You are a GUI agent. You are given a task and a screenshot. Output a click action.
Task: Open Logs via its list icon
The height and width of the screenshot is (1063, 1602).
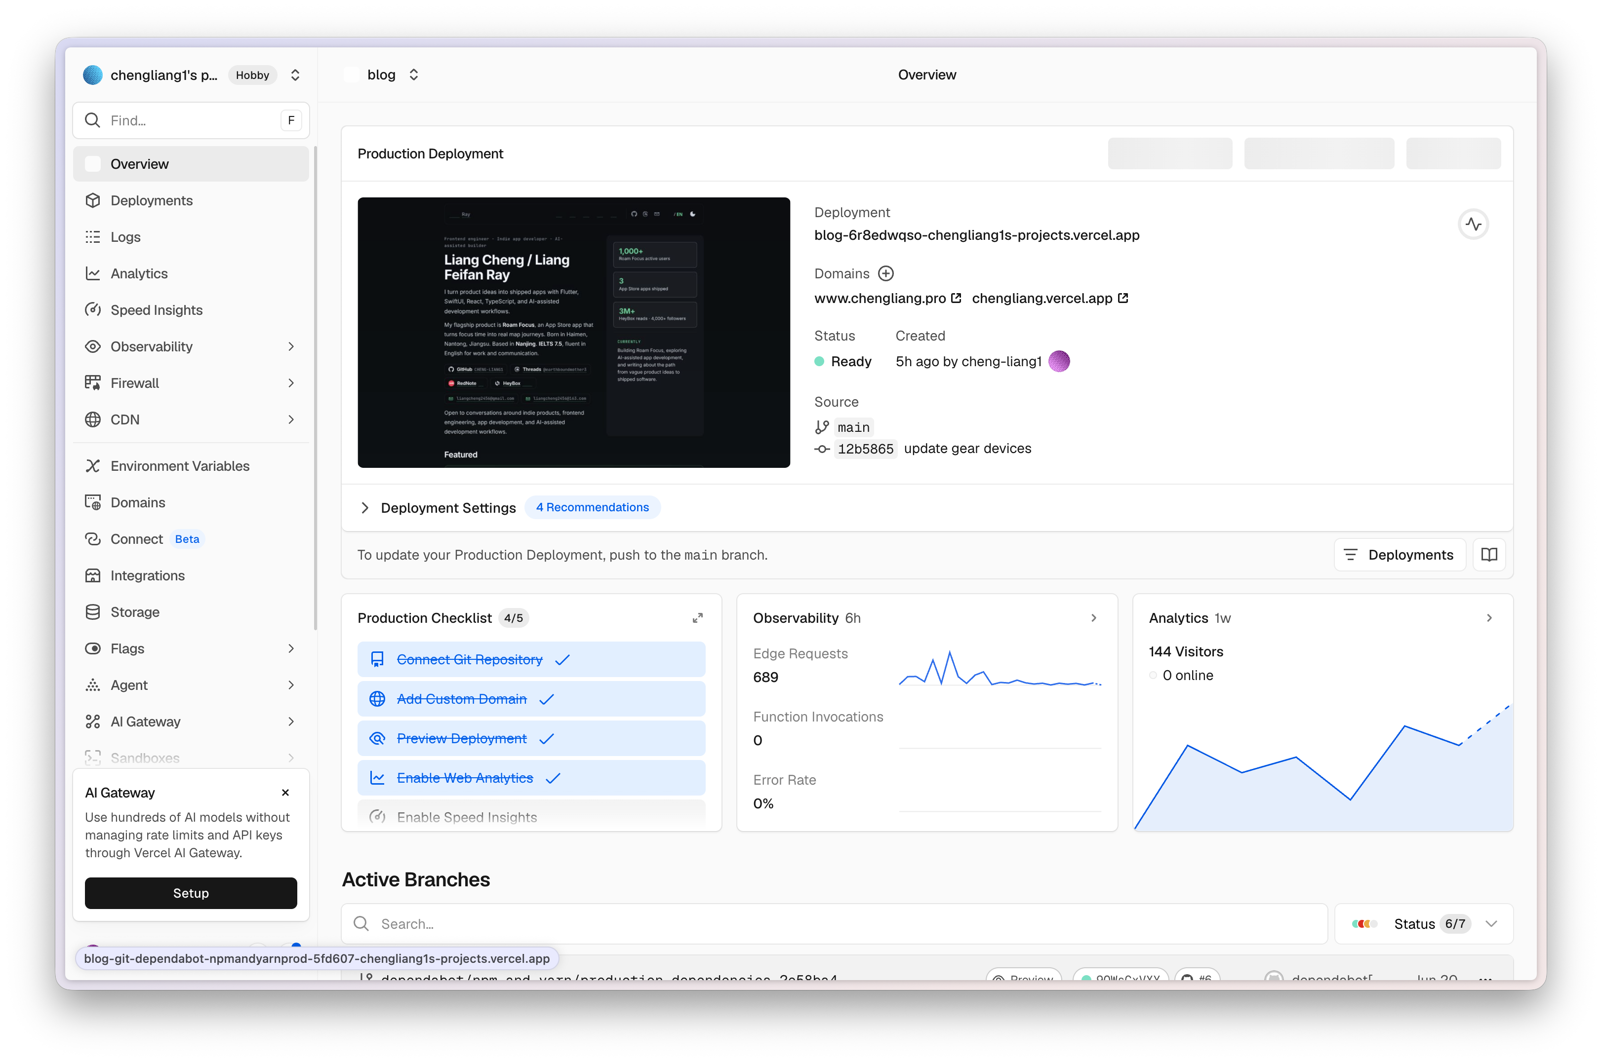tap(93, 237)
